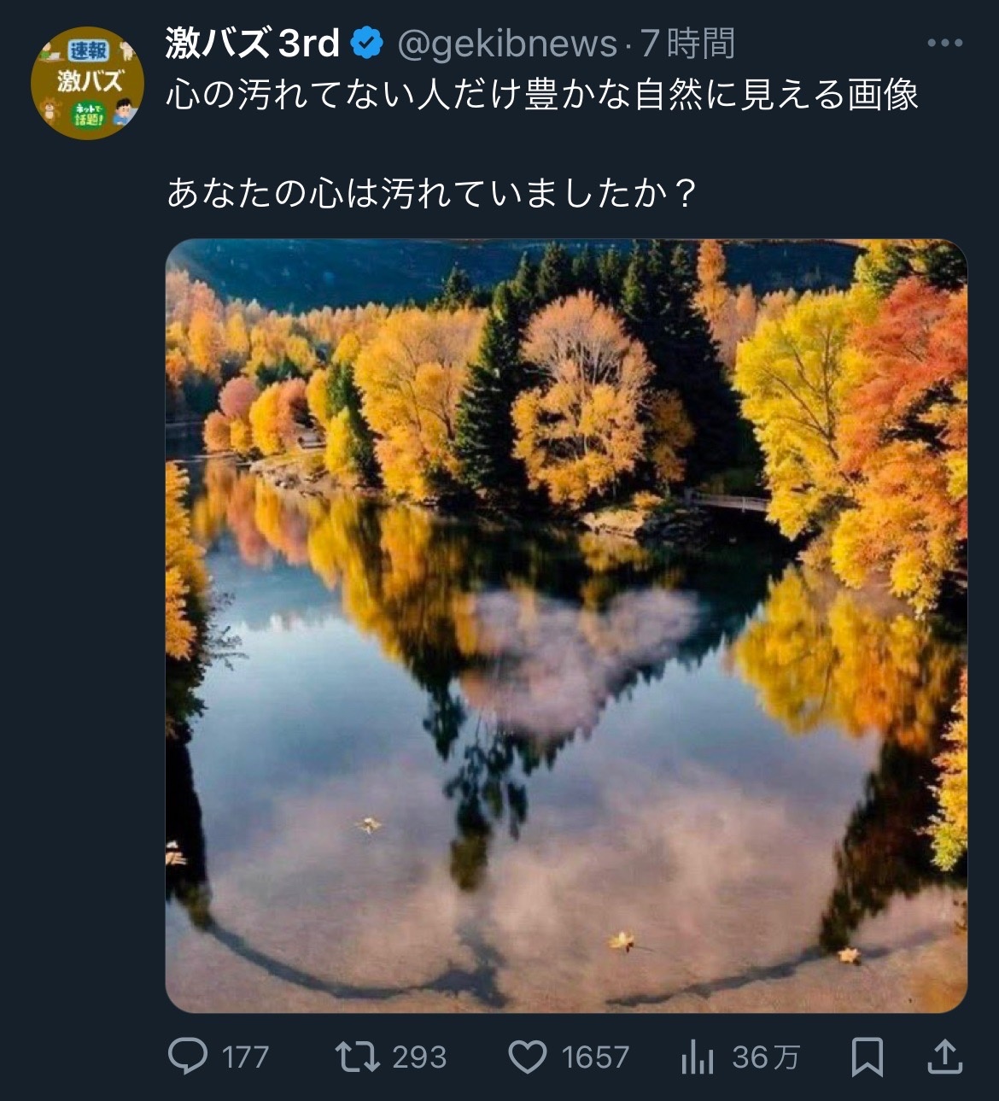
Task: Click the 177 replies count
Action: tap(245, 1058)
